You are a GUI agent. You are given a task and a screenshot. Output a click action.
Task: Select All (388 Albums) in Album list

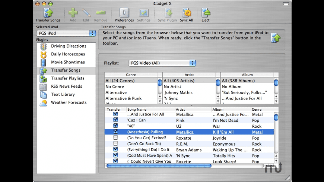tap(248, 81)
